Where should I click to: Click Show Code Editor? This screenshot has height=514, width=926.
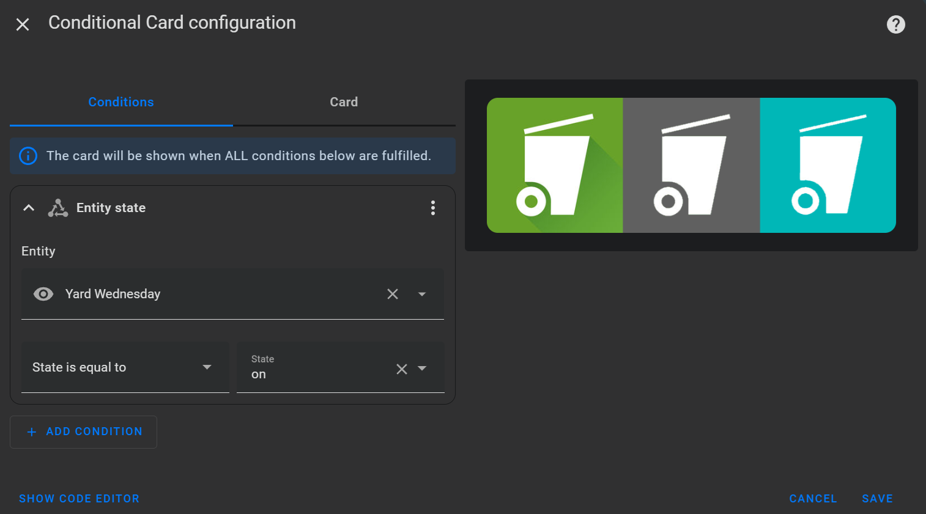coord(80,499)
